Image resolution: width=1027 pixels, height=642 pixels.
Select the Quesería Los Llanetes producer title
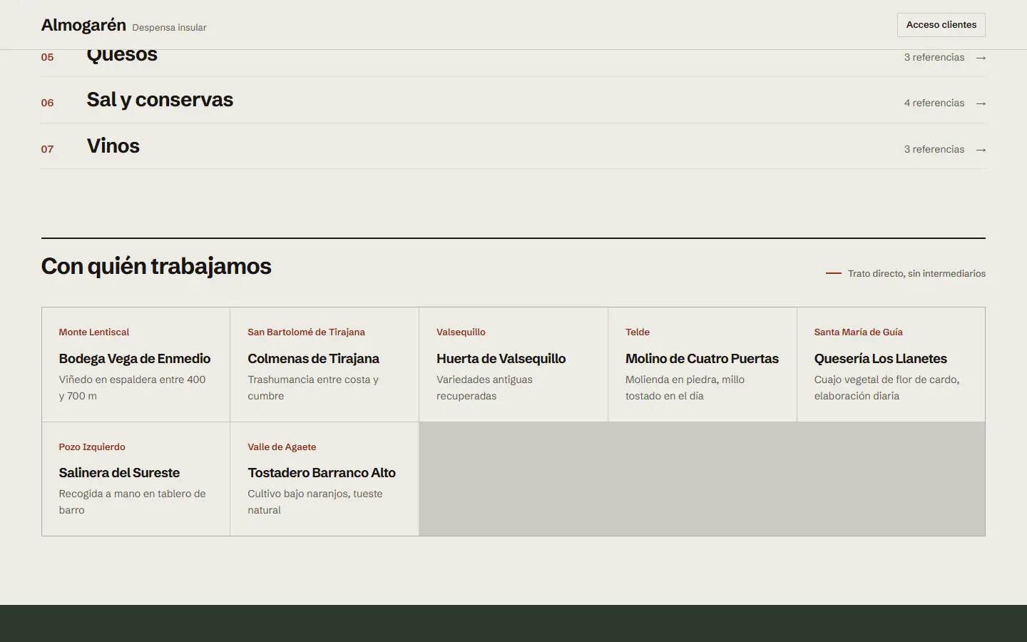pos(881,359)
